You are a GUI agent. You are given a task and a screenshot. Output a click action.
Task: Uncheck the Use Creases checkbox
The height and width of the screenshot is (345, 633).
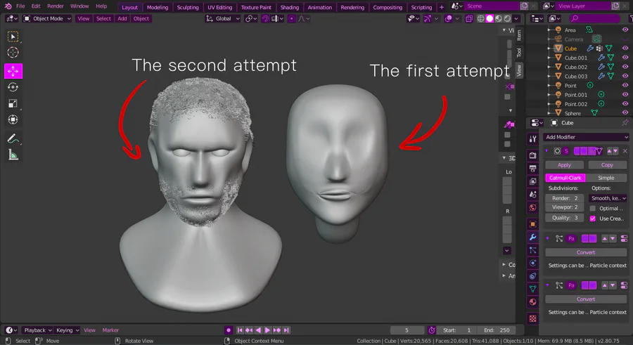coord(592,219)
